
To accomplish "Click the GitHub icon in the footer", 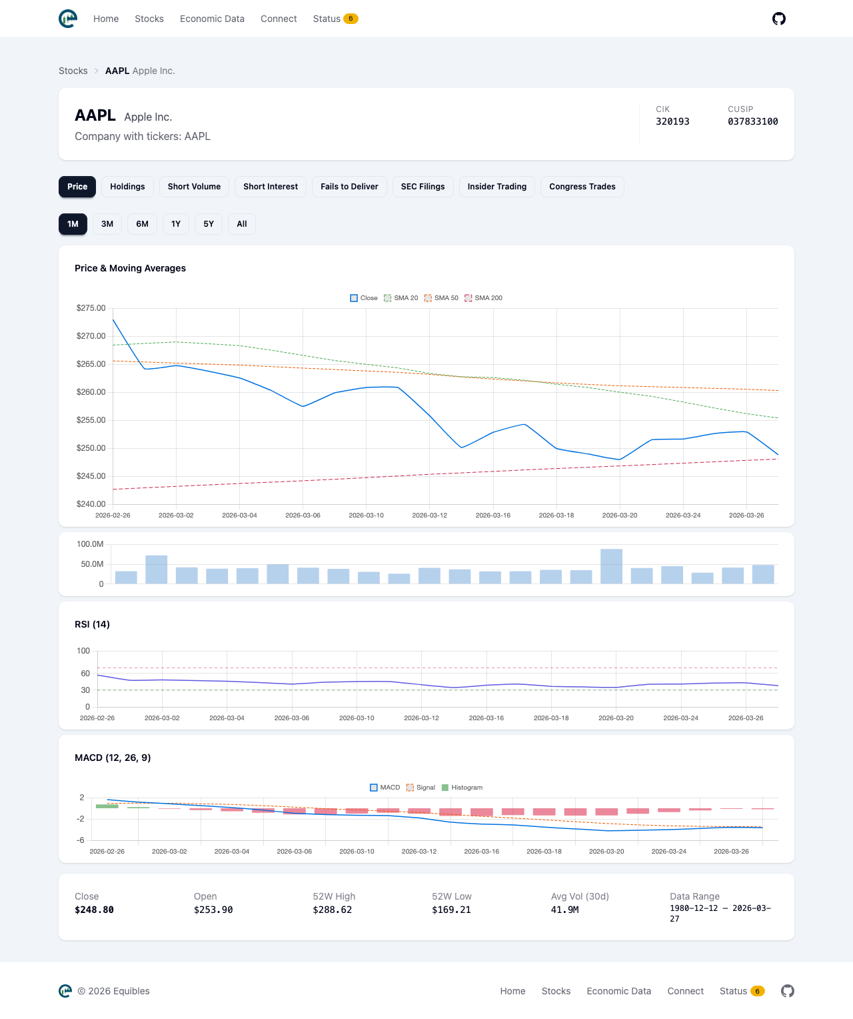I will (x=787, y=992).
